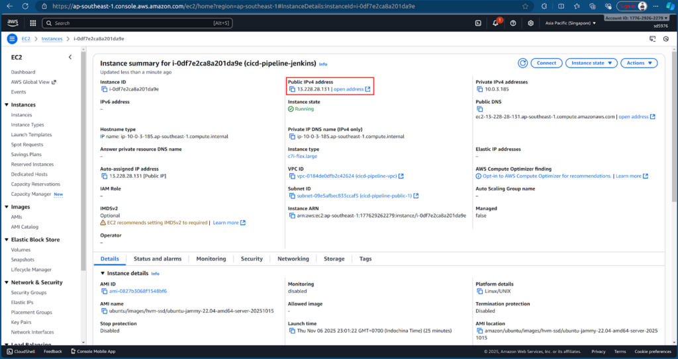This screenshot has width=678, height=359.
Task: Open the Actions dropdown menu
Action: (639, 63)
